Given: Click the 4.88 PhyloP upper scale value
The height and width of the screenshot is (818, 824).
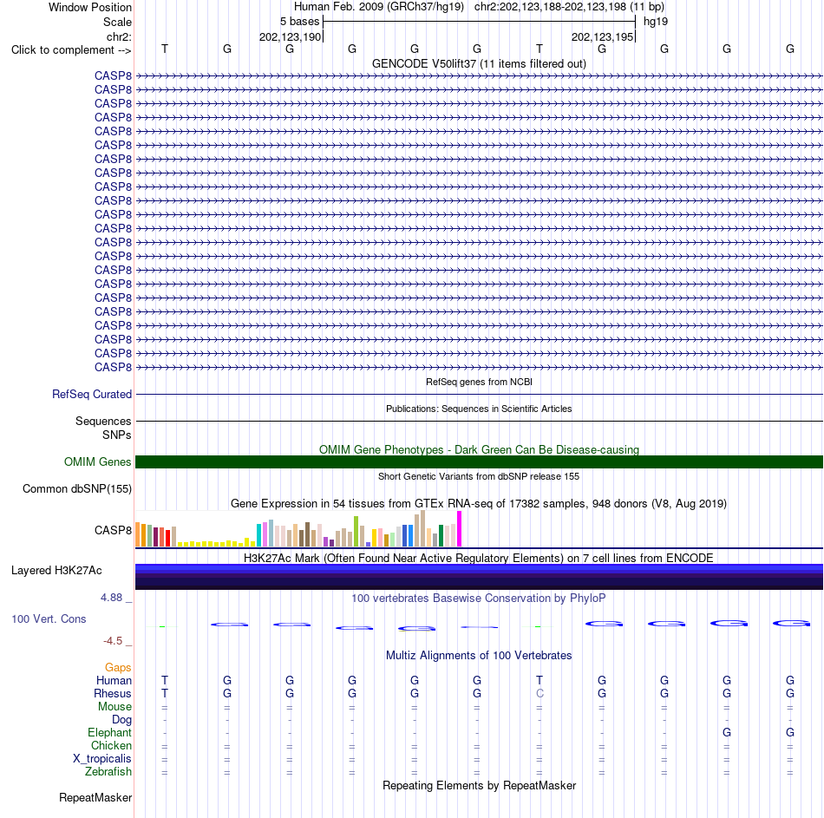Looking at the screenshot, I should (x=111, y=597).
